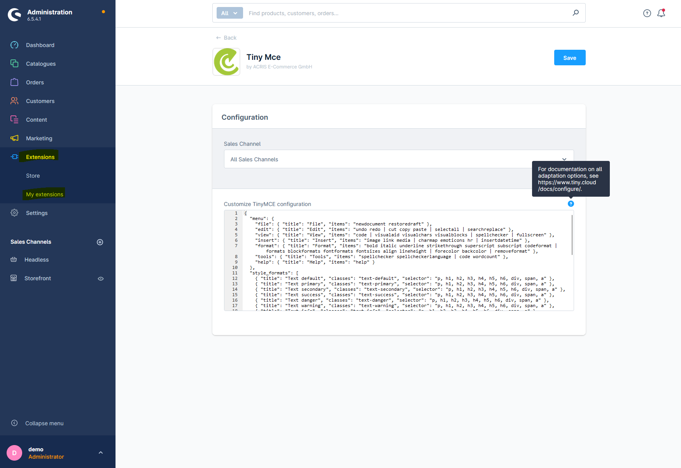Image resolution: width=681 pixels, height=468 pixels.
Task: Save the plugin configuration
Action: [x=570, y=58]
